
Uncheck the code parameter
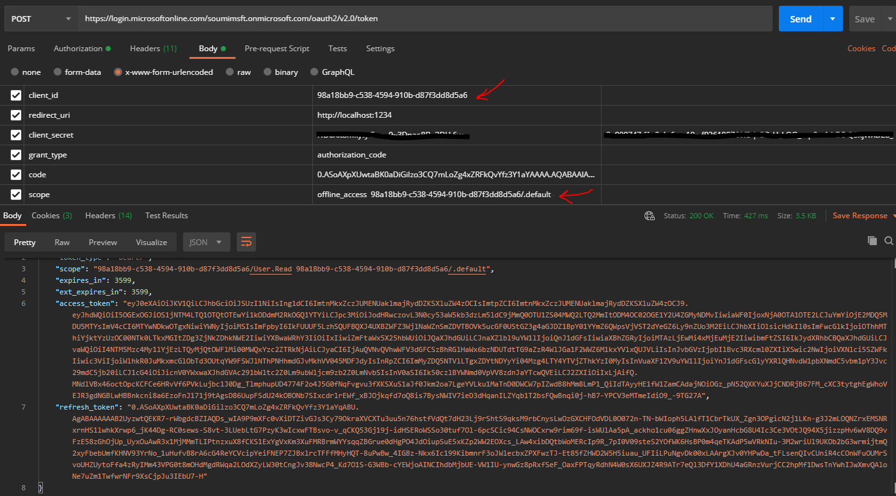(16, 175)
